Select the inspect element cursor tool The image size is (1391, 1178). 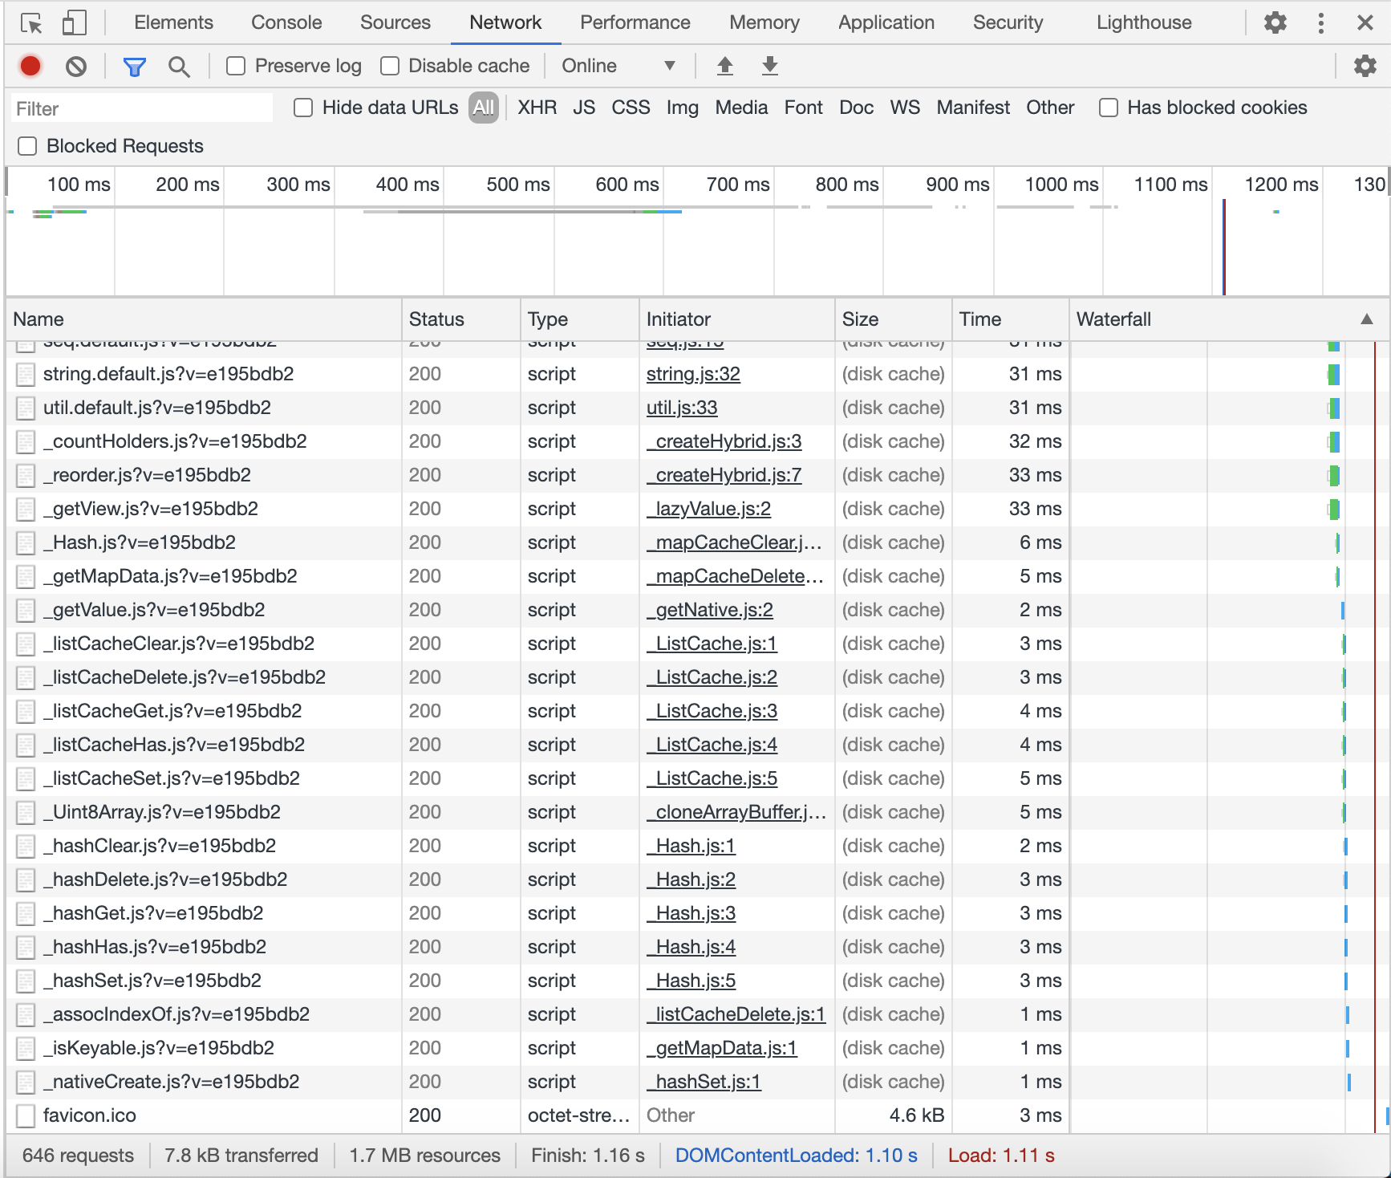point(31,22)
